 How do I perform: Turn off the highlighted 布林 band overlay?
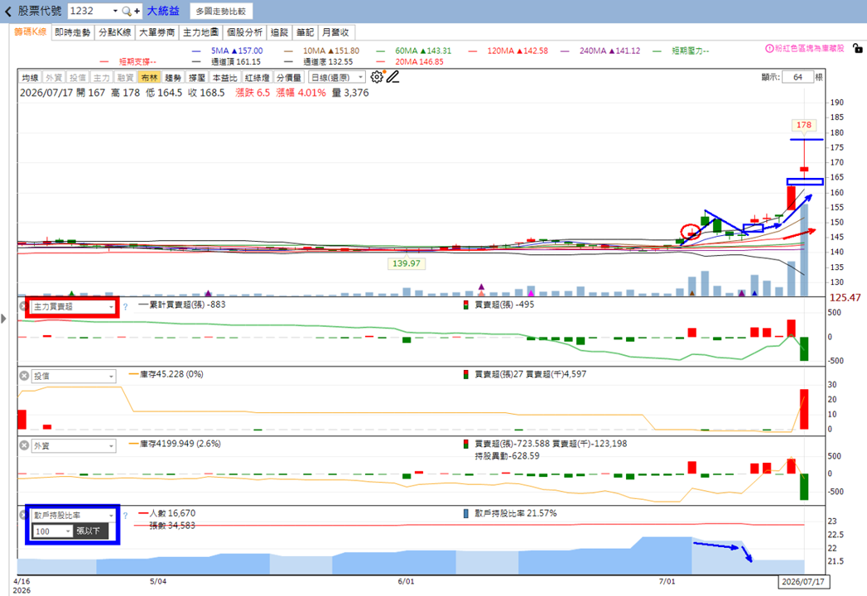click(x=149, y=78)
